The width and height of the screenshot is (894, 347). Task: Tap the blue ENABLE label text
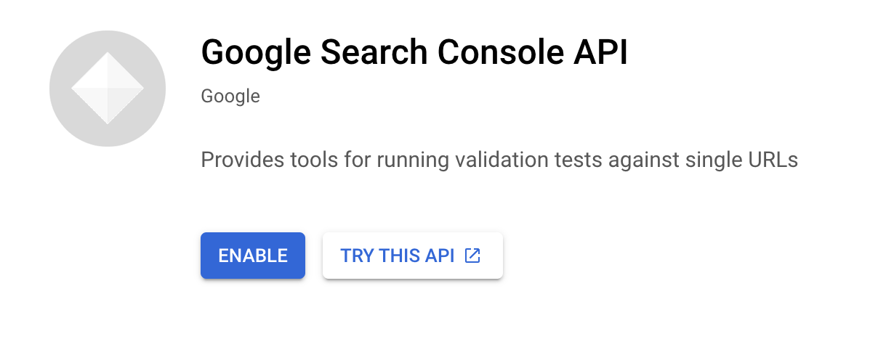[x=253, y=256]
